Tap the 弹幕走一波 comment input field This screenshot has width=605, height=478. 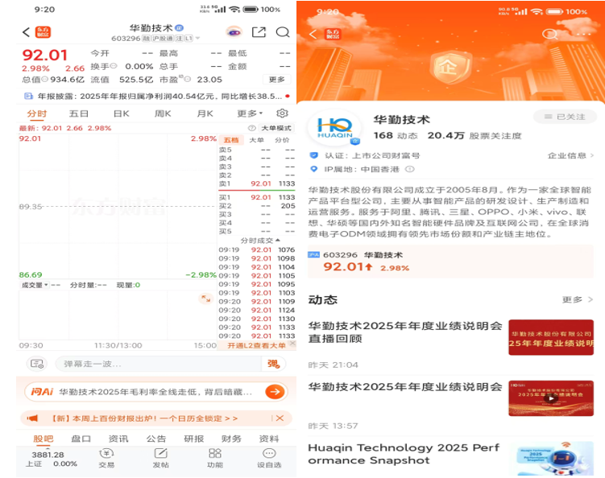click(158, 364)
